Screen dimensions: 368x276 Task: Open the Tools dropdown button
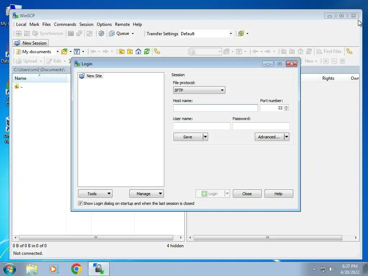click(95, 194)
